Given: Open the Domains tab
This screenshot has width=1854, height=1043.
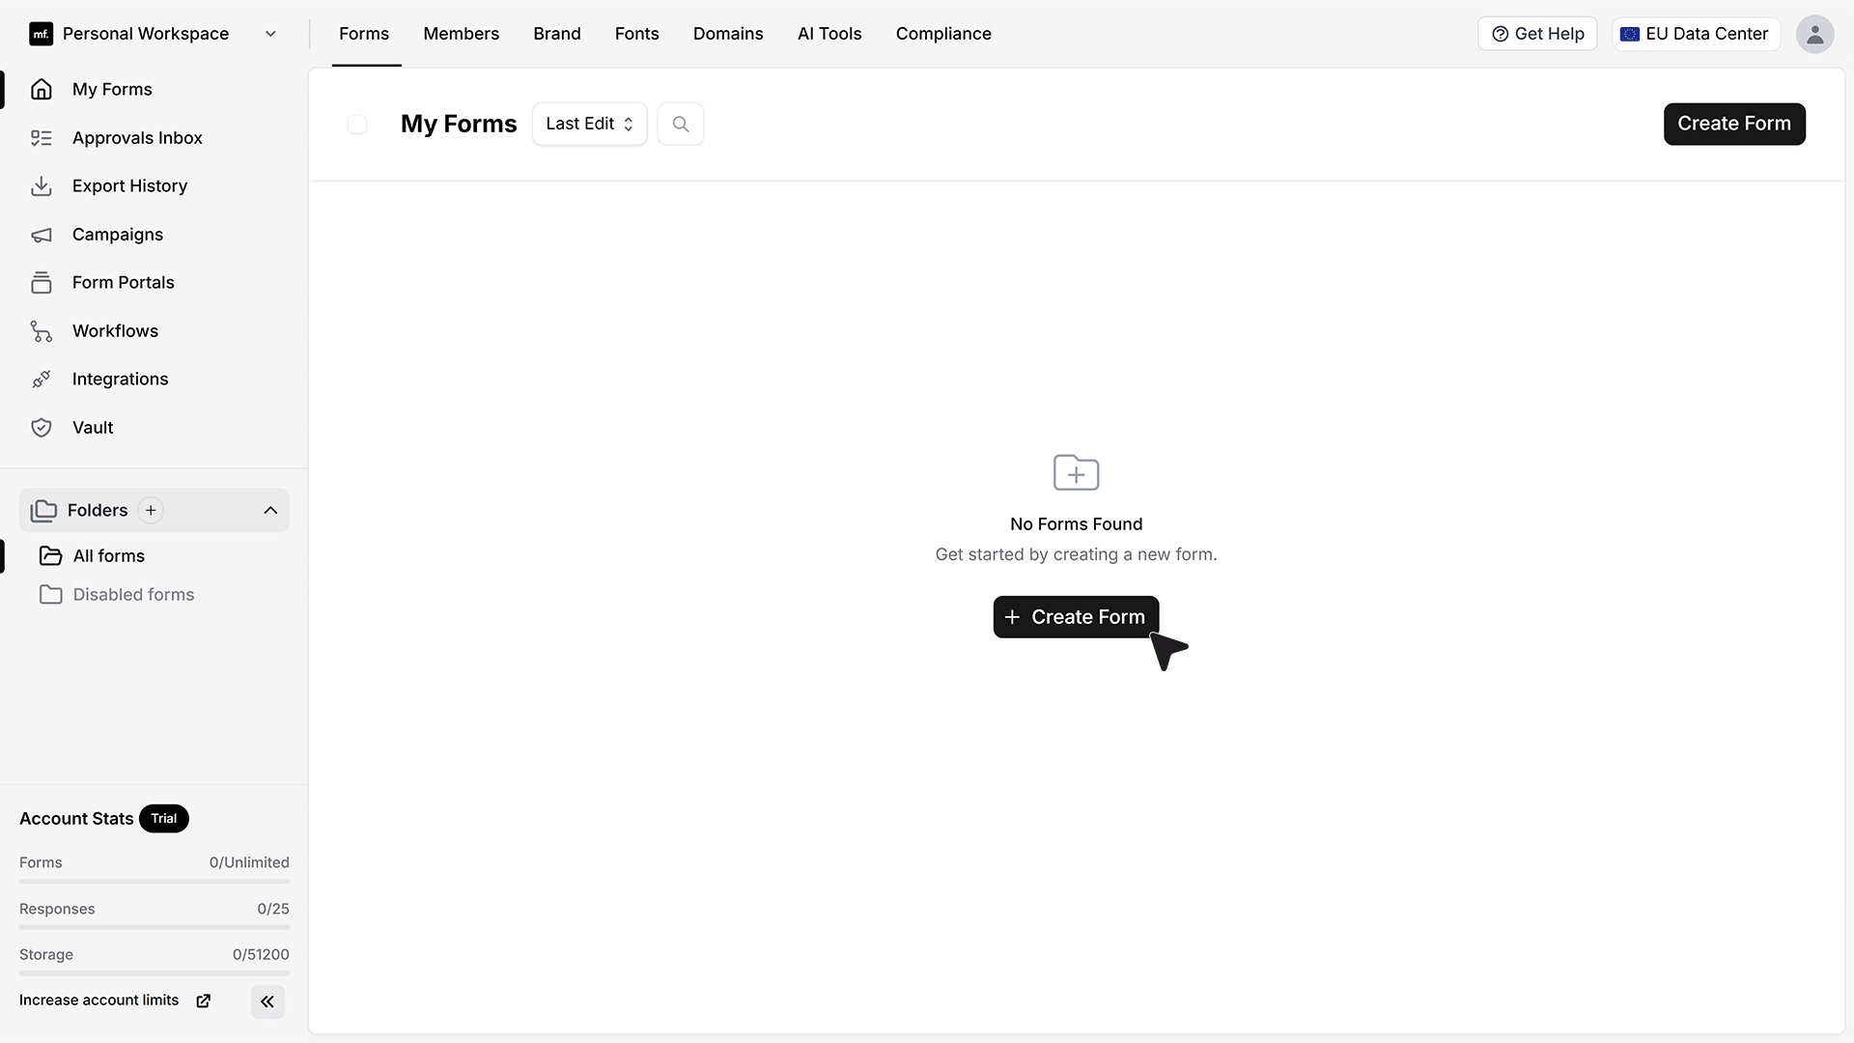Looking at the screenshot, I should pyautogui.click(x=728, y=34).
